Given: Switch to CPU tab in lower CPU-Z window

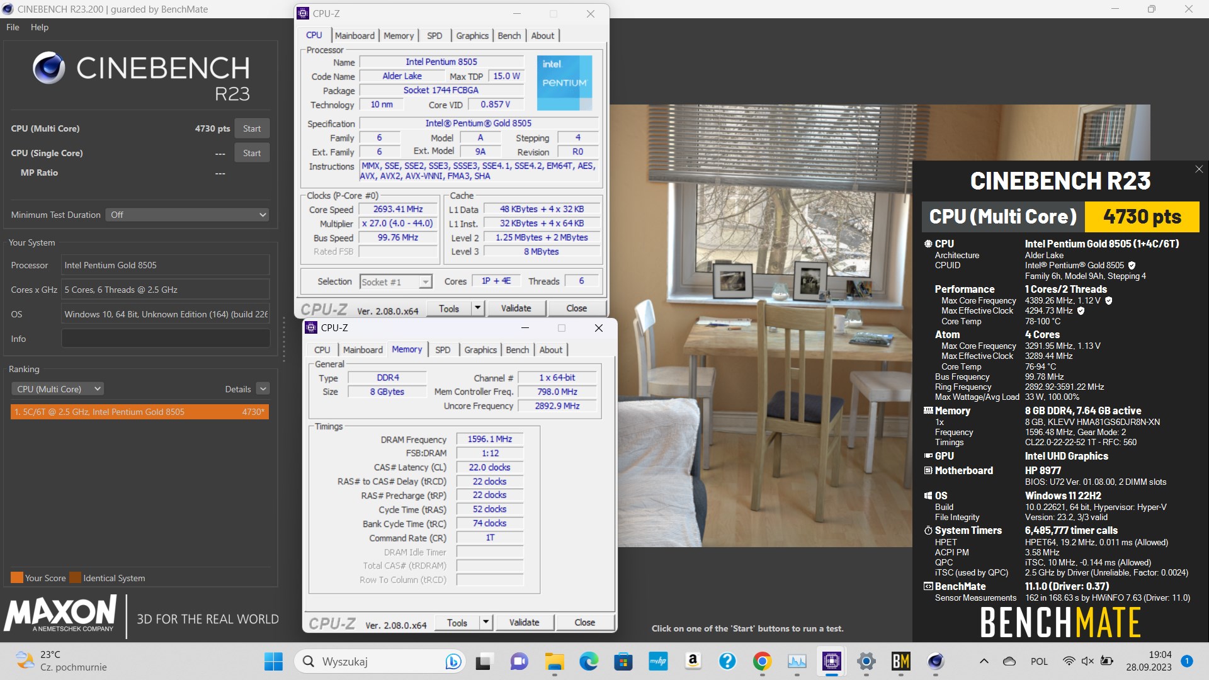Looking at the screenshot, I should pyautogui.click(x=322, y=350).
